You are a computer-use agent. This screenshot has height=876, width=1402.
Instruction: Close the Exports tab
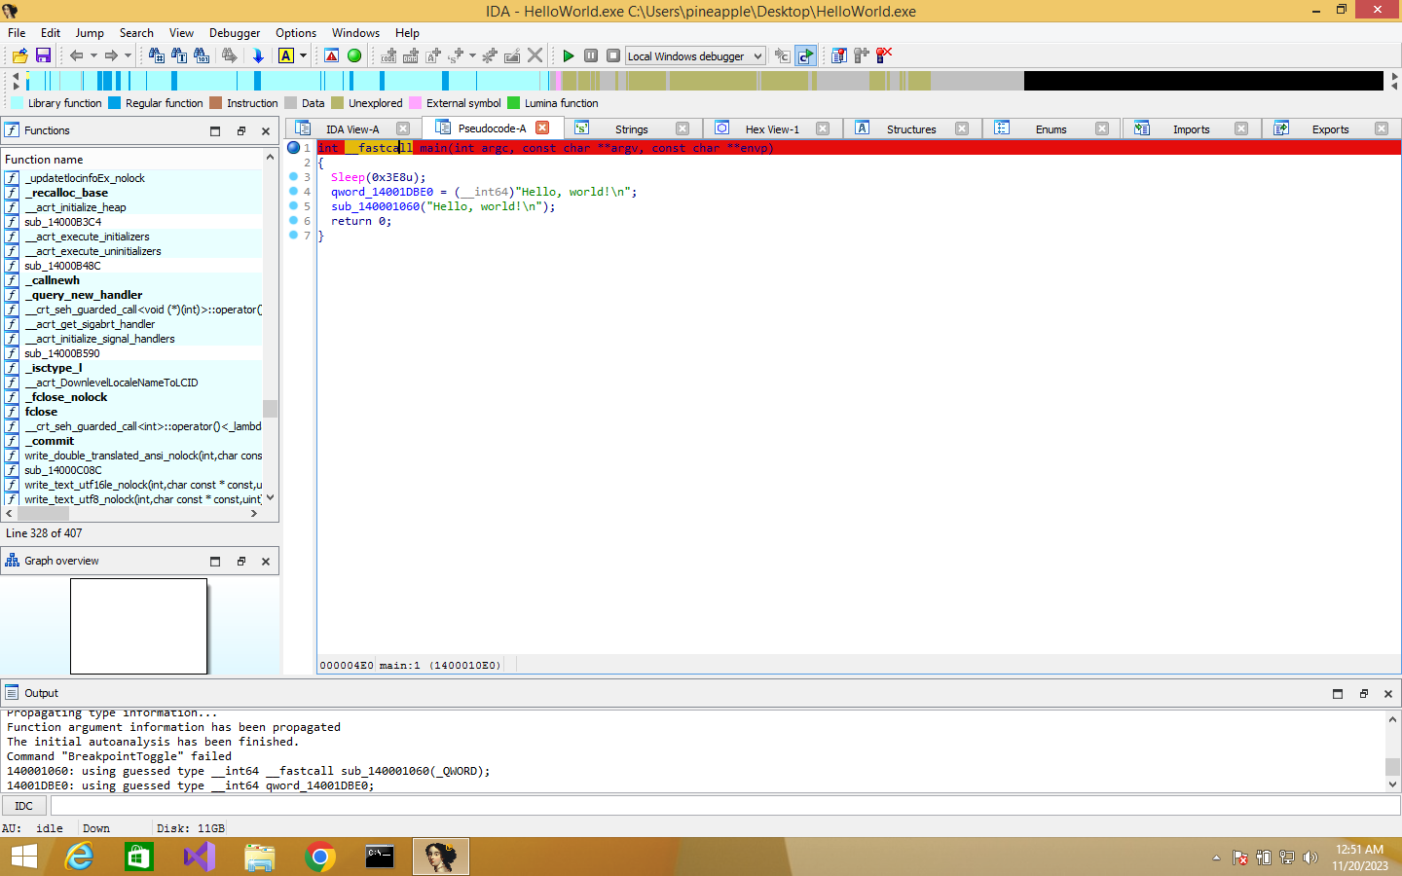[x=1382, y=128]
